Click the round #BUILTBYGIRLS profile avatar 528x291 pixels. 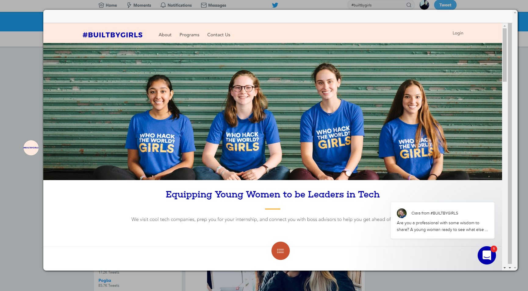[31, 148]
